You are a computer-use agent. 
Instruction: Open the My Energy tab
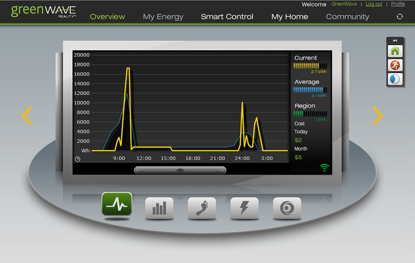pyautogui.click(x=163, y=17)
